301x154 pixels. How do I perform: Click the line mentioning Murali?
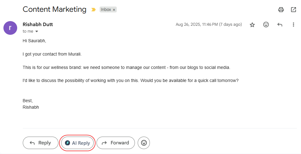point(52,54)
